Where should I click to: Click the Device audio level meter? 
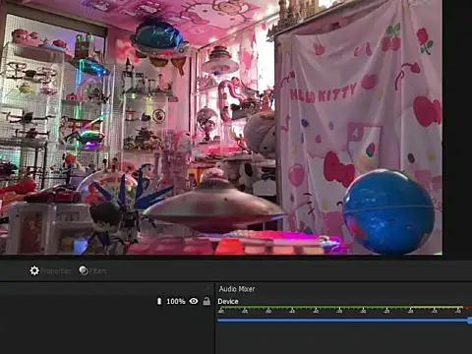tap(344, 310)
